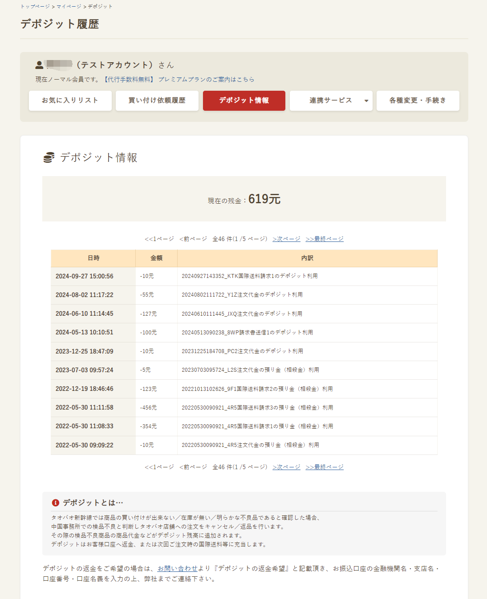Click bottom 次ページ pagination link
Screen dimensions: 487x599
pyautogui.click(x=285, y=467)
